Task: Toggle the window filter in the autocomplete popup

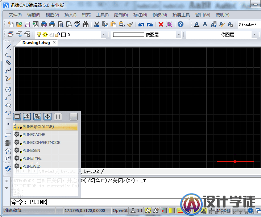Action: (x=17, y=116)
